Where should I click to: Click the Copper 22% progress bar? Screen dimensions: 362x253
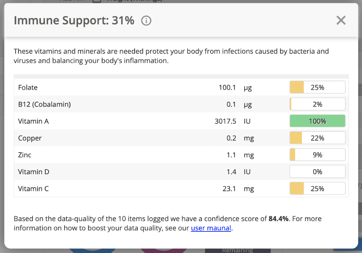317,138
